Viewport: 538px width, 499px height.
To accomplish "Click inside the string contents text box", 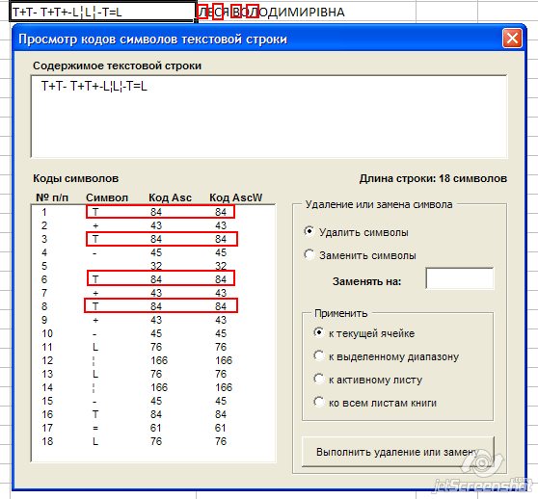I will click(269, 117).
